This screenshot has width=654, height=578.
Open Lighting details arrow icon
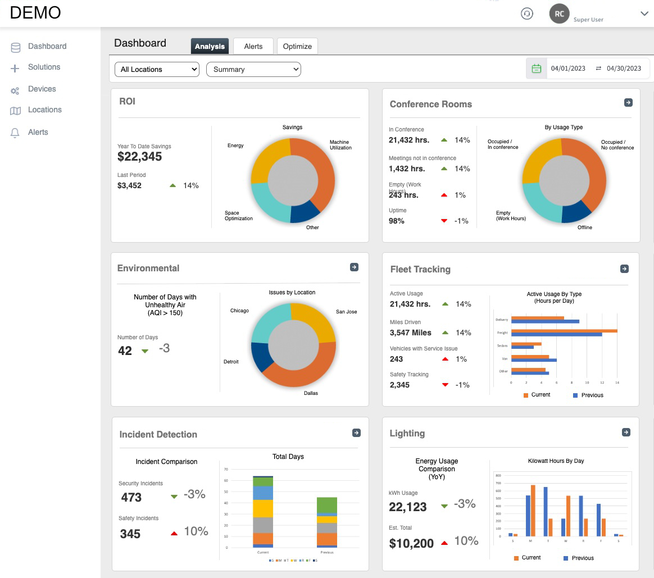(626, 432)
